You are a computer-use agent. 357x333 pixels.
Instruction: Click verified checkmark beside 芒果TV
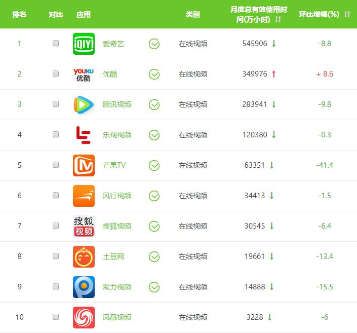[x=154, y=165]
